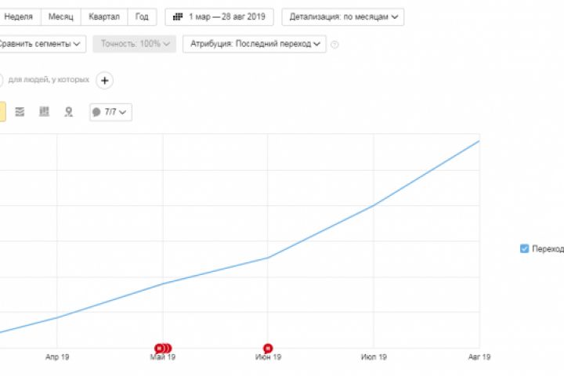Switch to stacked columns chart icon
This screenshot has height=376, width=564.
[x=44, y=112]
